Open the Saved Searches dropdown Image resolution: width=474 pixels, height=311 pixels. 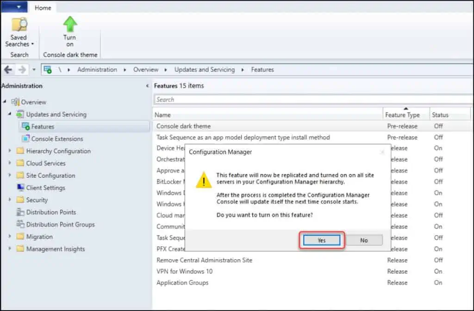click(x=19, y=32)
